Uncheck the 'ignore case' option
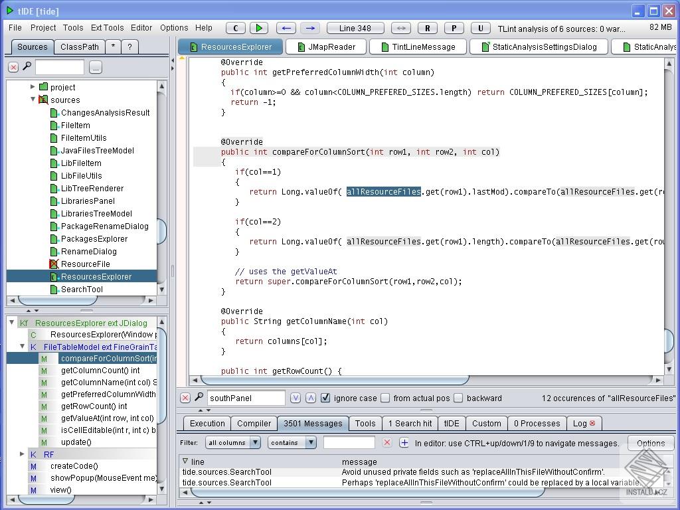This screenshot has width=680, height=510. [325, 398]
